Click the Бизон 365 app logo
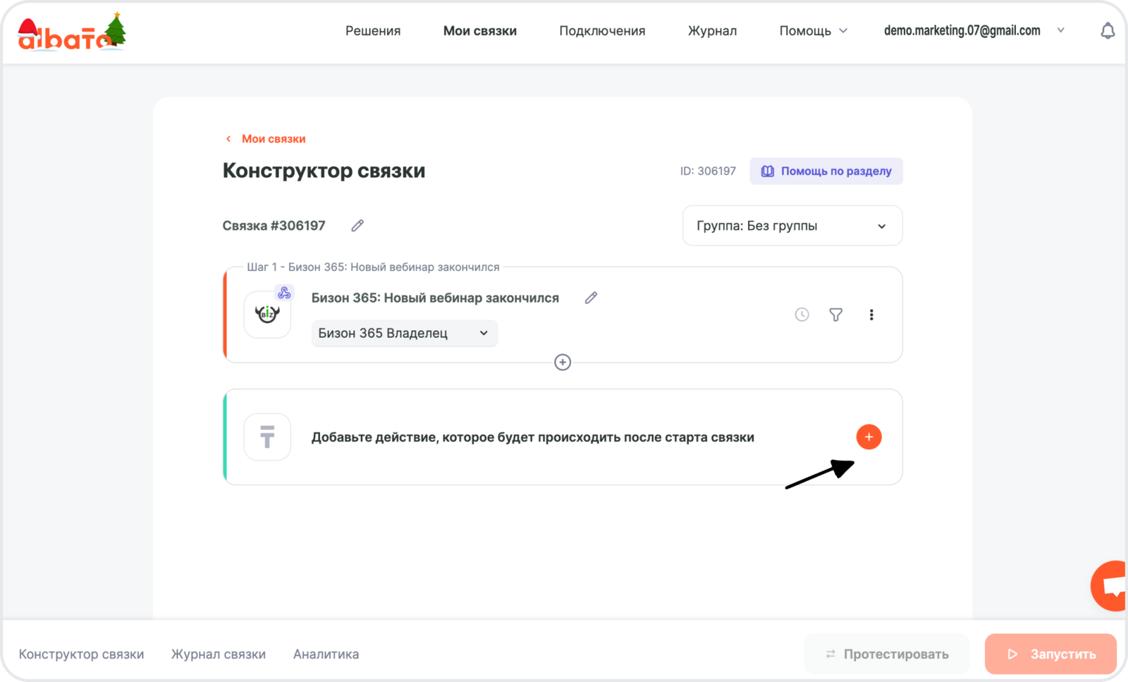This screenshot has height=682, width=1128. (x=267, y=315)
